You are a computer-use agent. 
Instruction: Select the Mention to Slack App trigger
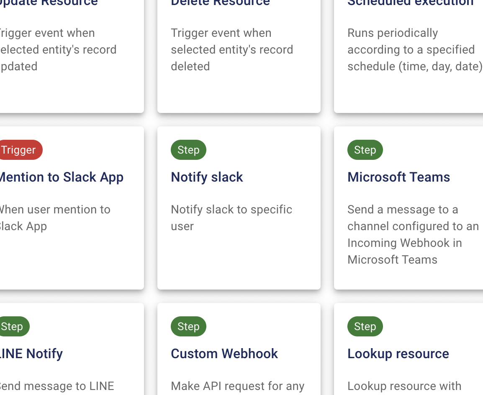72,208
